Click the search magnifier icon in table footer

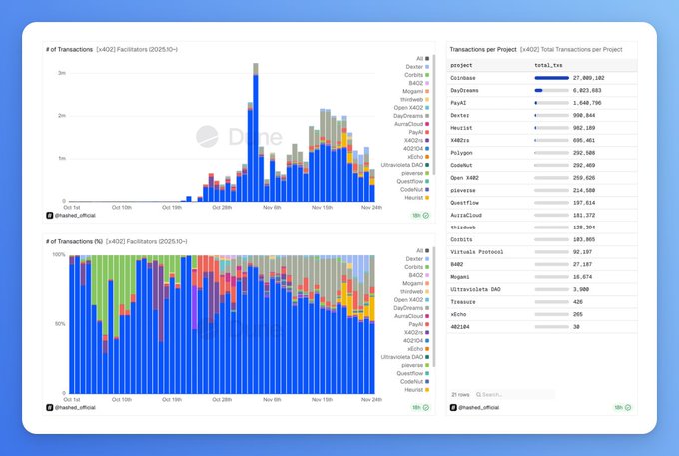coord(478,394)
